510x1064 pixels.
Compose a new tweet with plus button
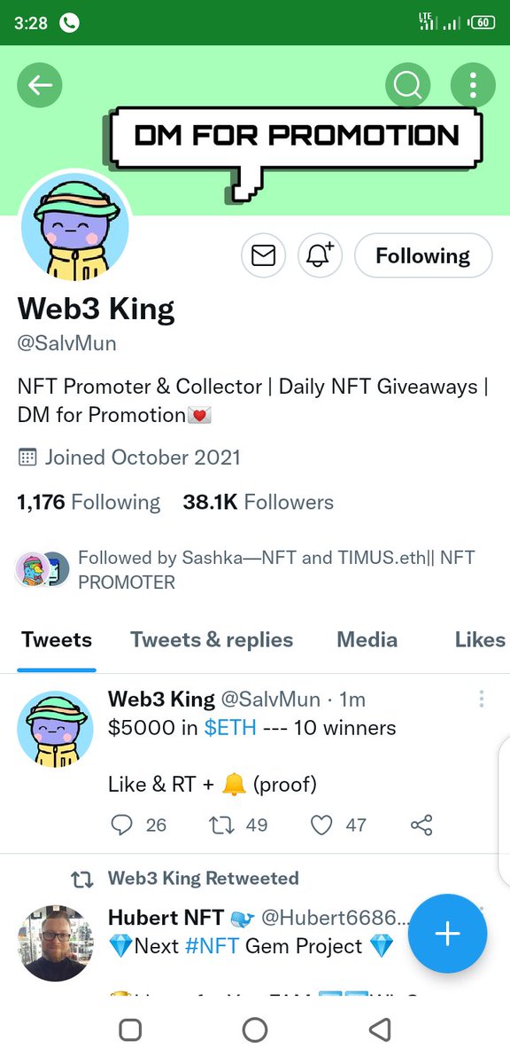tap(448, 934)
